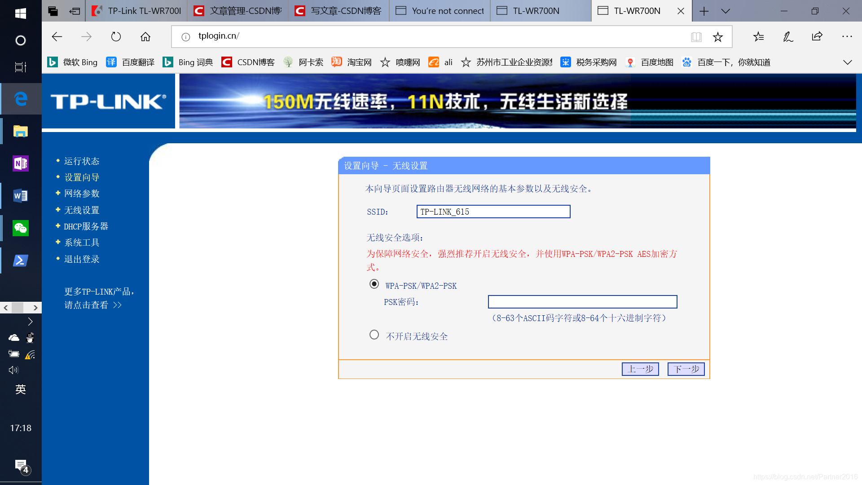Select the WPA-PSK/WPA2-PSK security option
The height and width of the screenshot is (485, 862).
click(374, 284)
